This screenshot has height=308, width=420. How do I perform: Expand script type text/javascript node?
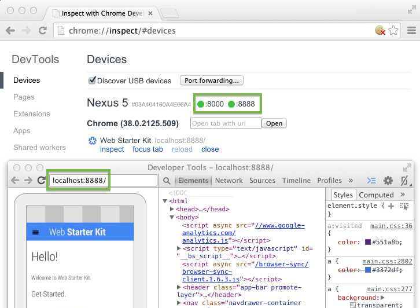(179, 248)
